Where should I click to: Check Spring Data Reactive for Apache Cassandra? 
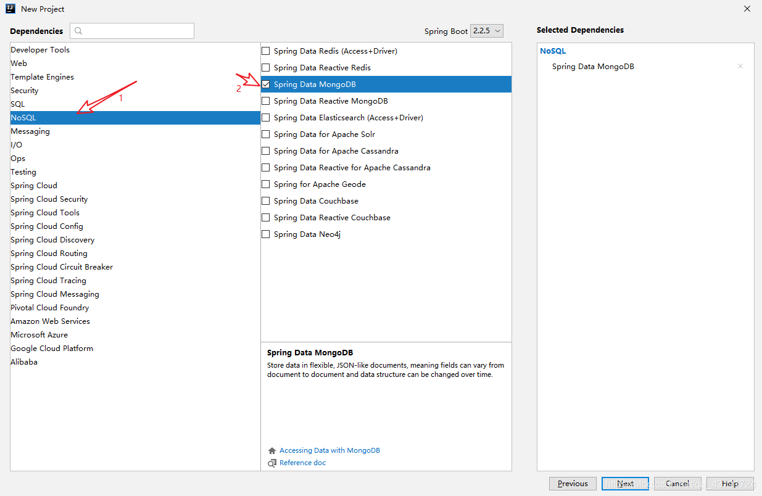pyautogui.click(x=266, y=167)
